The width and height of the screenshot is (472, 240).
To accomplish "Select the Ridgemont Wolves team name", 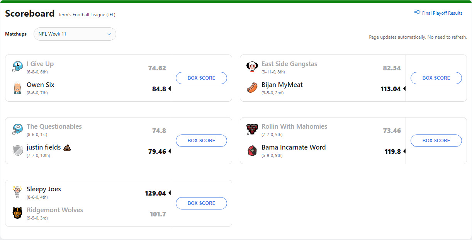I will (55, 210).
